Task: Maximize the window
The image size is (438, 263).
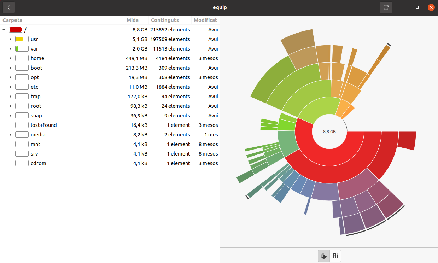Action: pyautogui.click(x=417, y=7)
